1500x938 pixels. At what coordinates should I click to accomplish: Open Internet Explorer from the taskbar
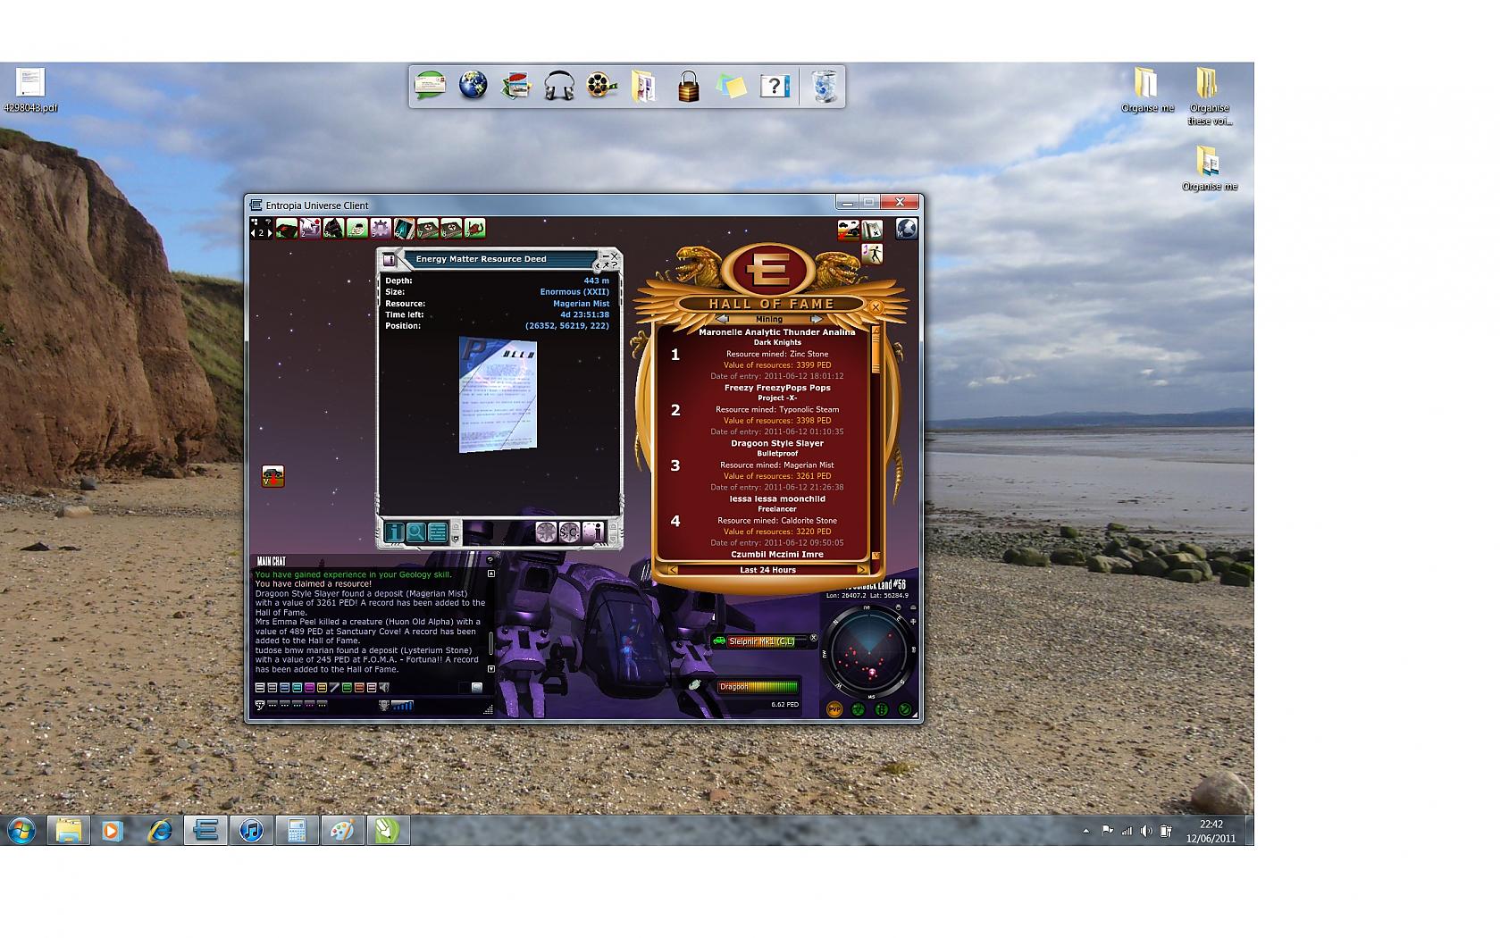pos(160,831)
